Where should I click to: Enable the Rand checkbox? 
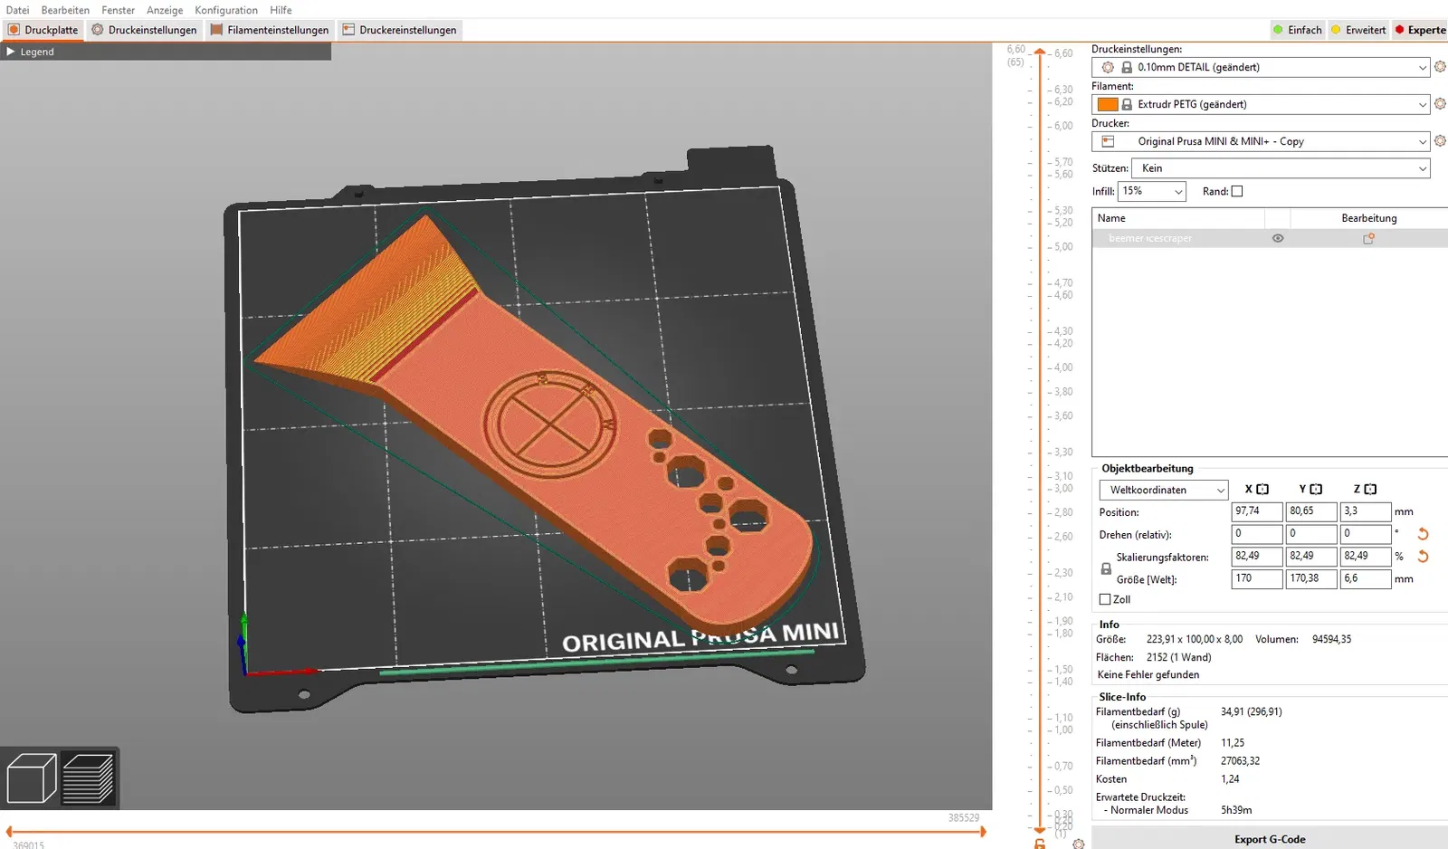[1237, 191]
